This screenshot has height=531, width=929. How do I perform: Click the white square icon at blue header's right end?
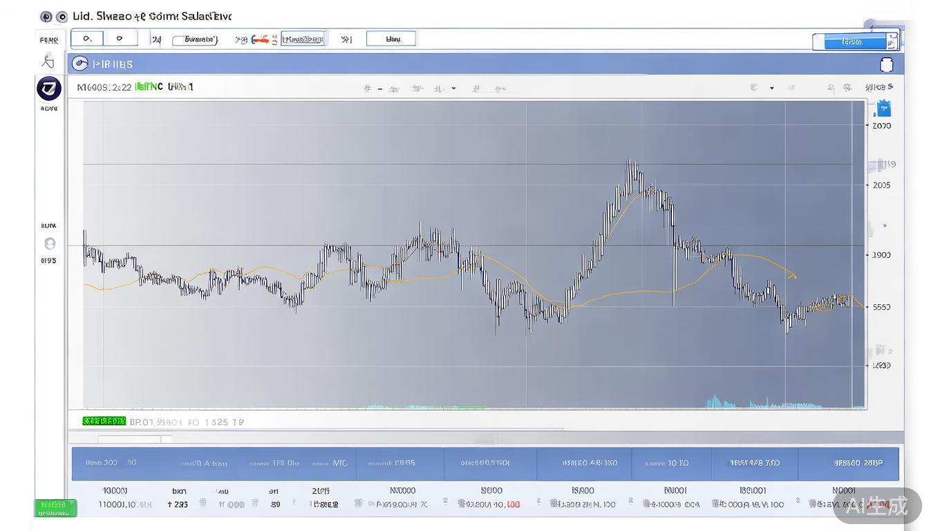click(x=886, y=65)
